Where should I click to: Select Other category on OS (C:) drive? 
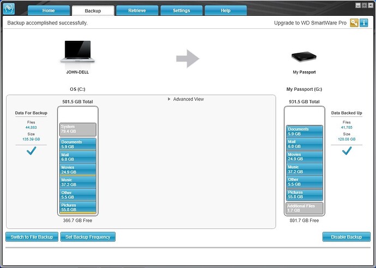coord(78,195)
